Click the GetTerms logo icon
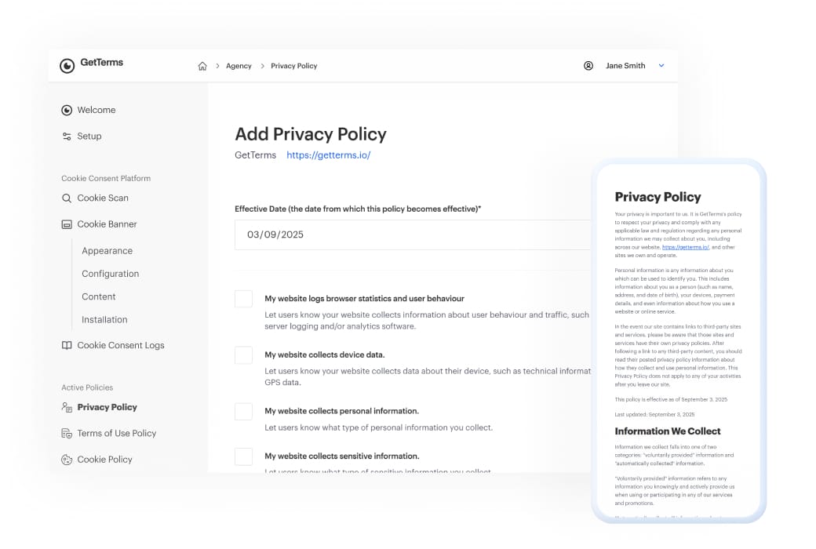The width and height of the screenshot is (816, 549). click(x=67, y=65)
